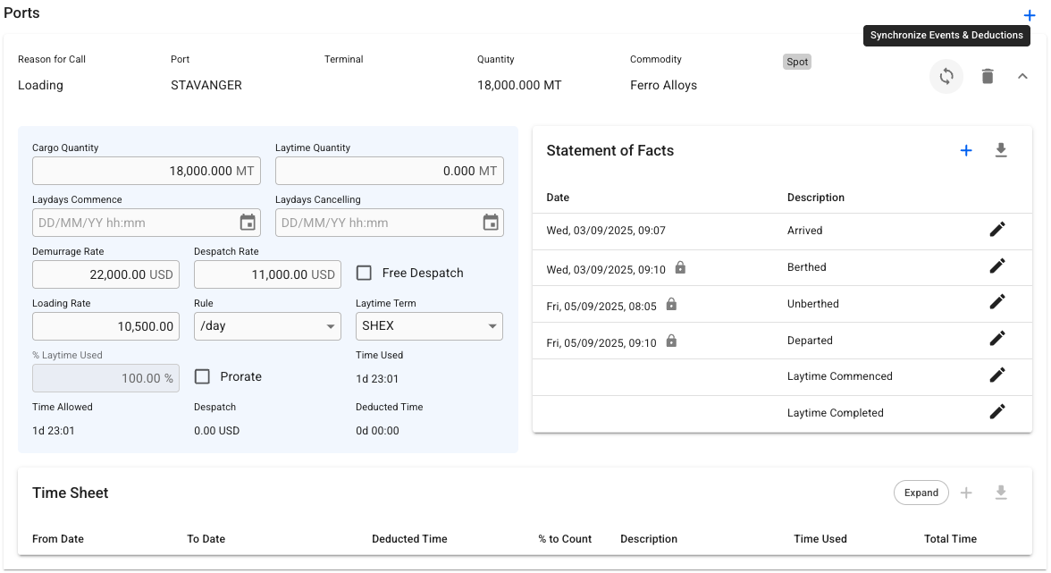Screen dimensions: 1051x573
Task: Delete the Stavanger port call
Action: point(987,76)
